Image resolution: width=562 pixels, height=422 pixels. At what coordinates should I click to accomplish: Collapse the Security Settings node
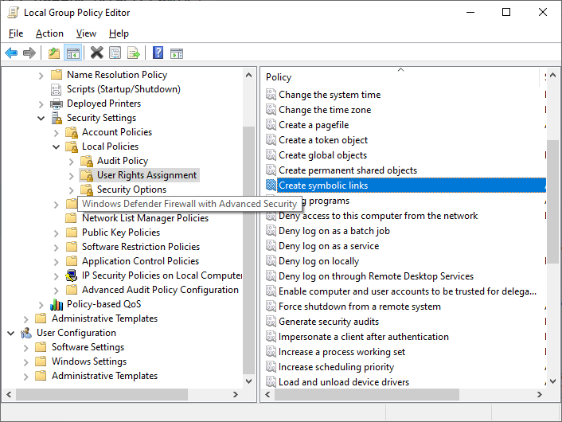[41, 118]
